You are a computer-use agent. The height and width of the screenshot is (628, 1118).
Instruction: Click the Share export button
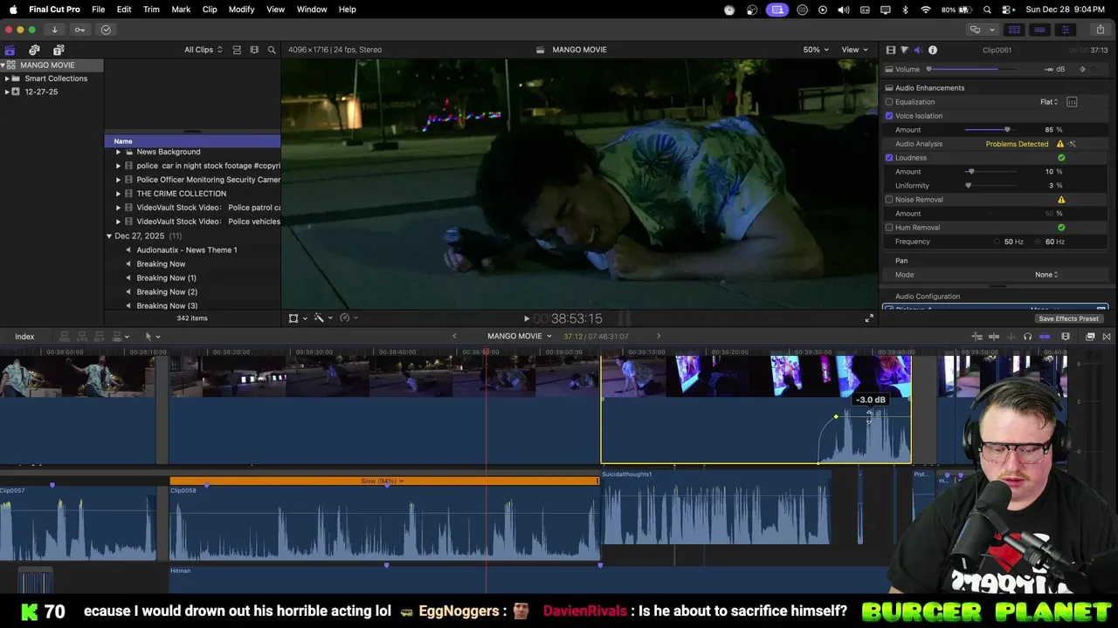(x=1101, y=30)
